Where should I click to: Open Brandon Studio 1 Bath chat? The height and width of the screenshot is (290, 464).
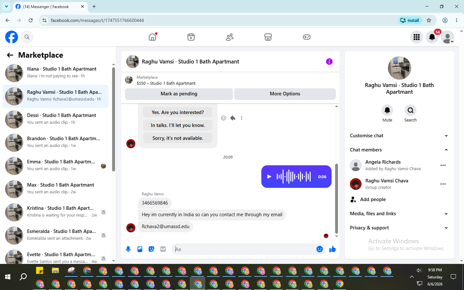coord(55,143)
